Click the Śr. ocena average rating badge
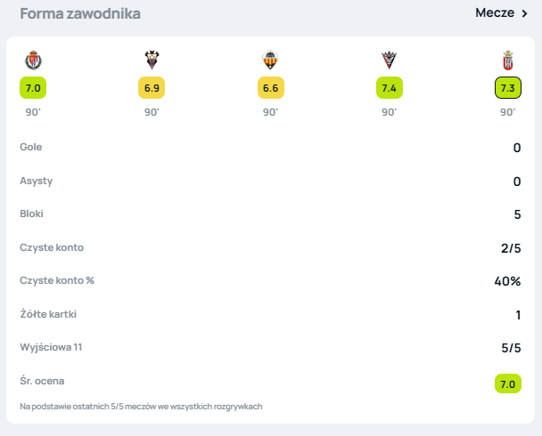 [x=508, y=383]
